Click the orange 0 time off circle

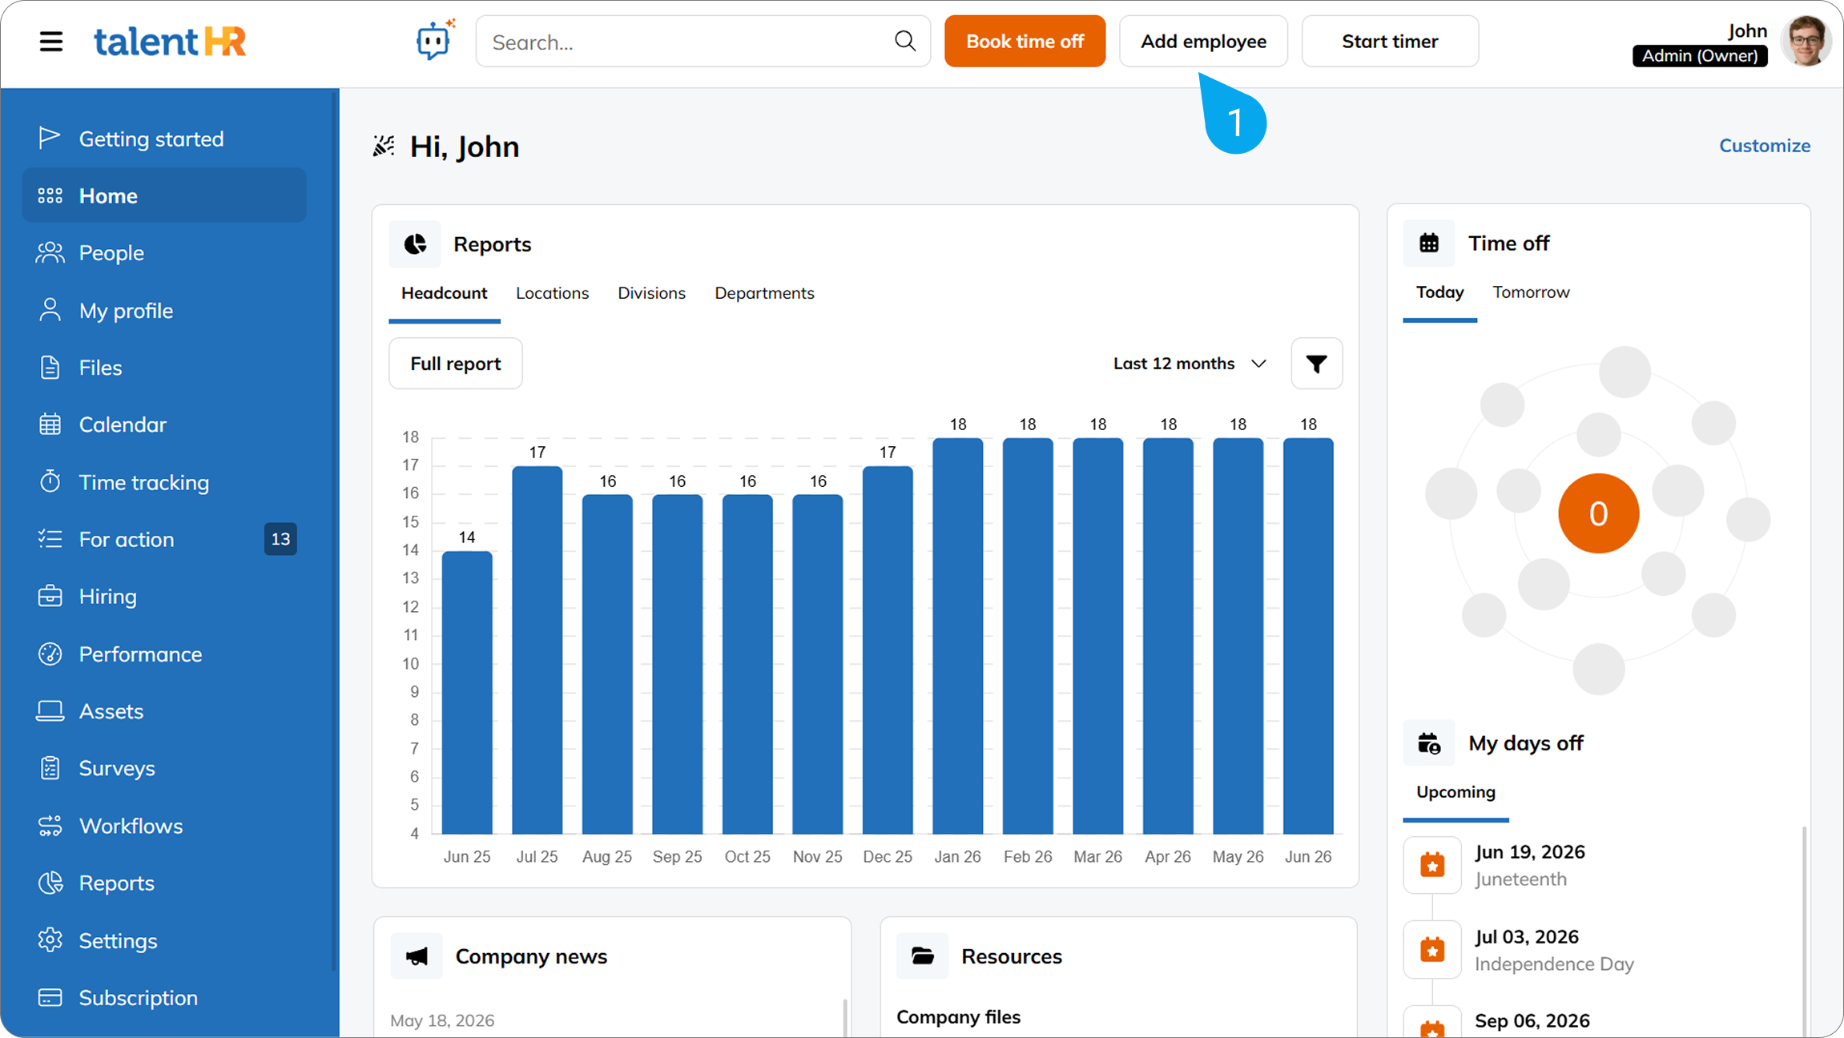pos(1599,513)
